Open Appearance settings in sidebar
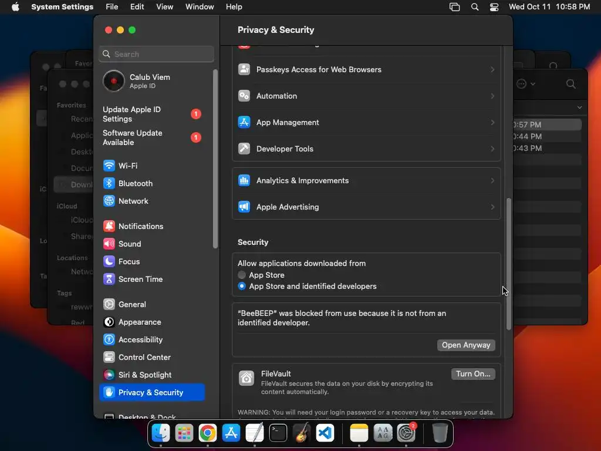Image resolution: width=601 pixels, height=451 pixels. [x=153, y=322]
